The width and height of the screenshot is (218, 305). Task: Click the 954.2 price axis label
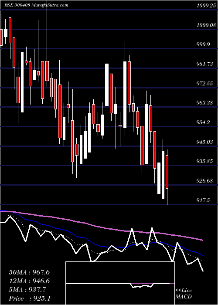[x=203, y=122]
